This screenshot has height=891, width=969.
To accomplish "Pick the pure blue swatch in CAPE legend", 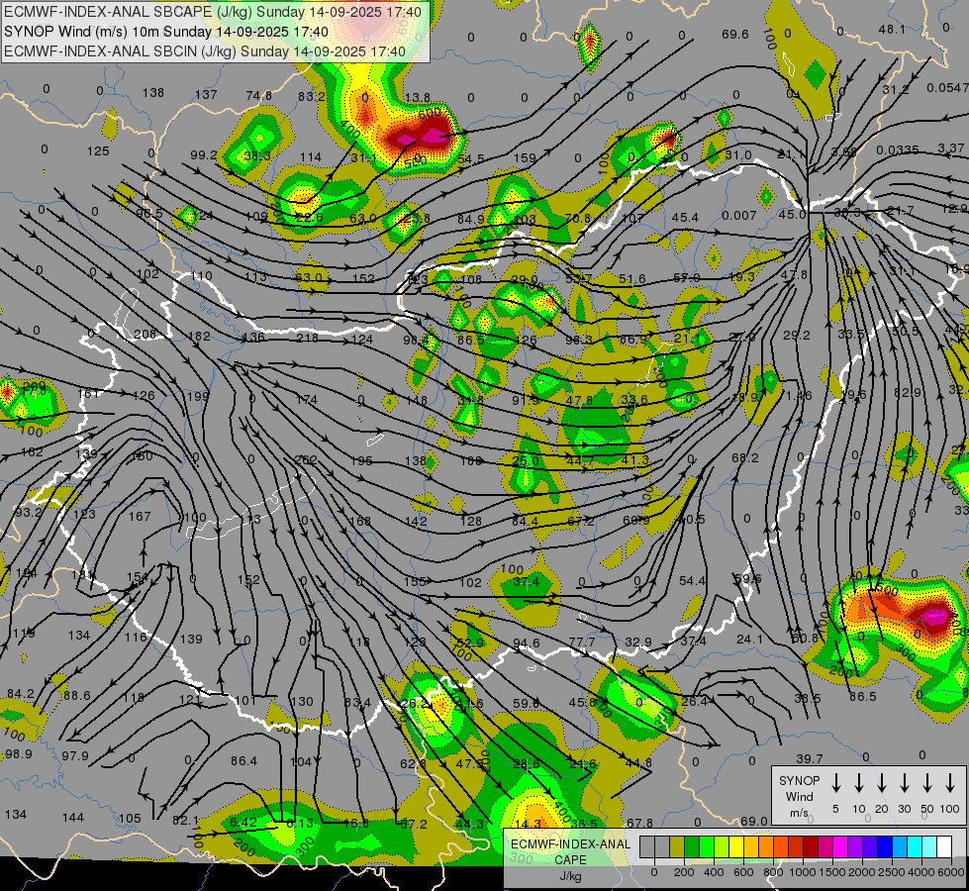I will (x=885, y=846).
